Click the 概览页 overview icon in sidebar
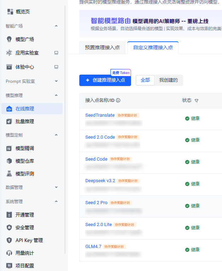Viewport: 222px width, 271px height. [10, 12]
